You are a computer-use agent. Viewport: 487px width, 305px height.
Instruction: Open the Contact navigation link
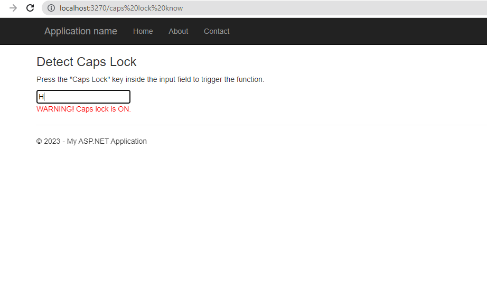point(216,31)
